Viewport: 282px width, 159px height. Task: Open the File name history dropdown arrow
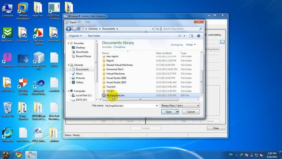(157, 106)
